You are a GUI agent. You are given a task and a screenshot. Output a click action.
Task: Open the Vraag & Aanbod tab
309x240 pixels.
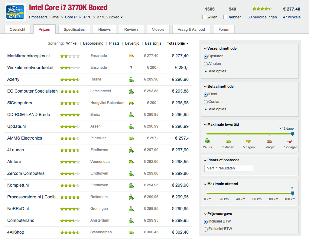point(191,29)
